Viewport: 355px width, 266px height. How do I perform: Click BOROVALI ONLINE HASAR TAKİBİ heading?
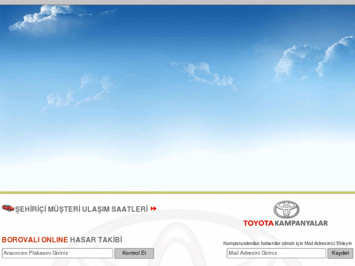click(x=62, y=240)
